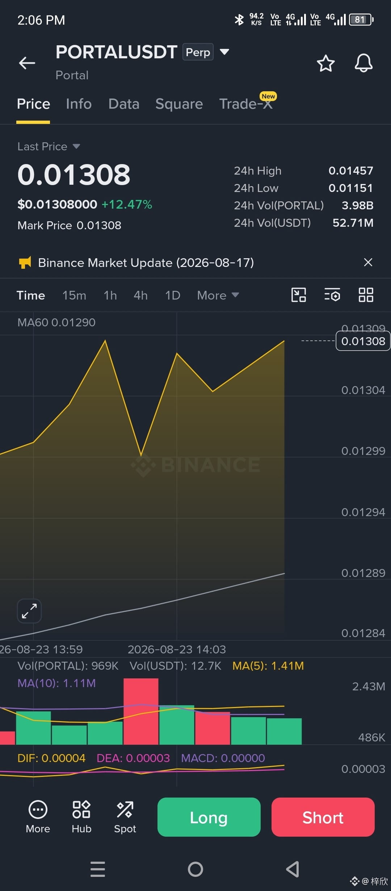Viewport: 391px width, 891px height.
Task: Expand chart to fullscreen
Action: click(29, 611)
